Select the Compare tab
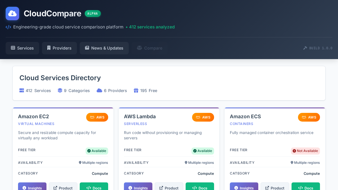The height and width of the screenshot is (190, 338). [x=150, y=48]
